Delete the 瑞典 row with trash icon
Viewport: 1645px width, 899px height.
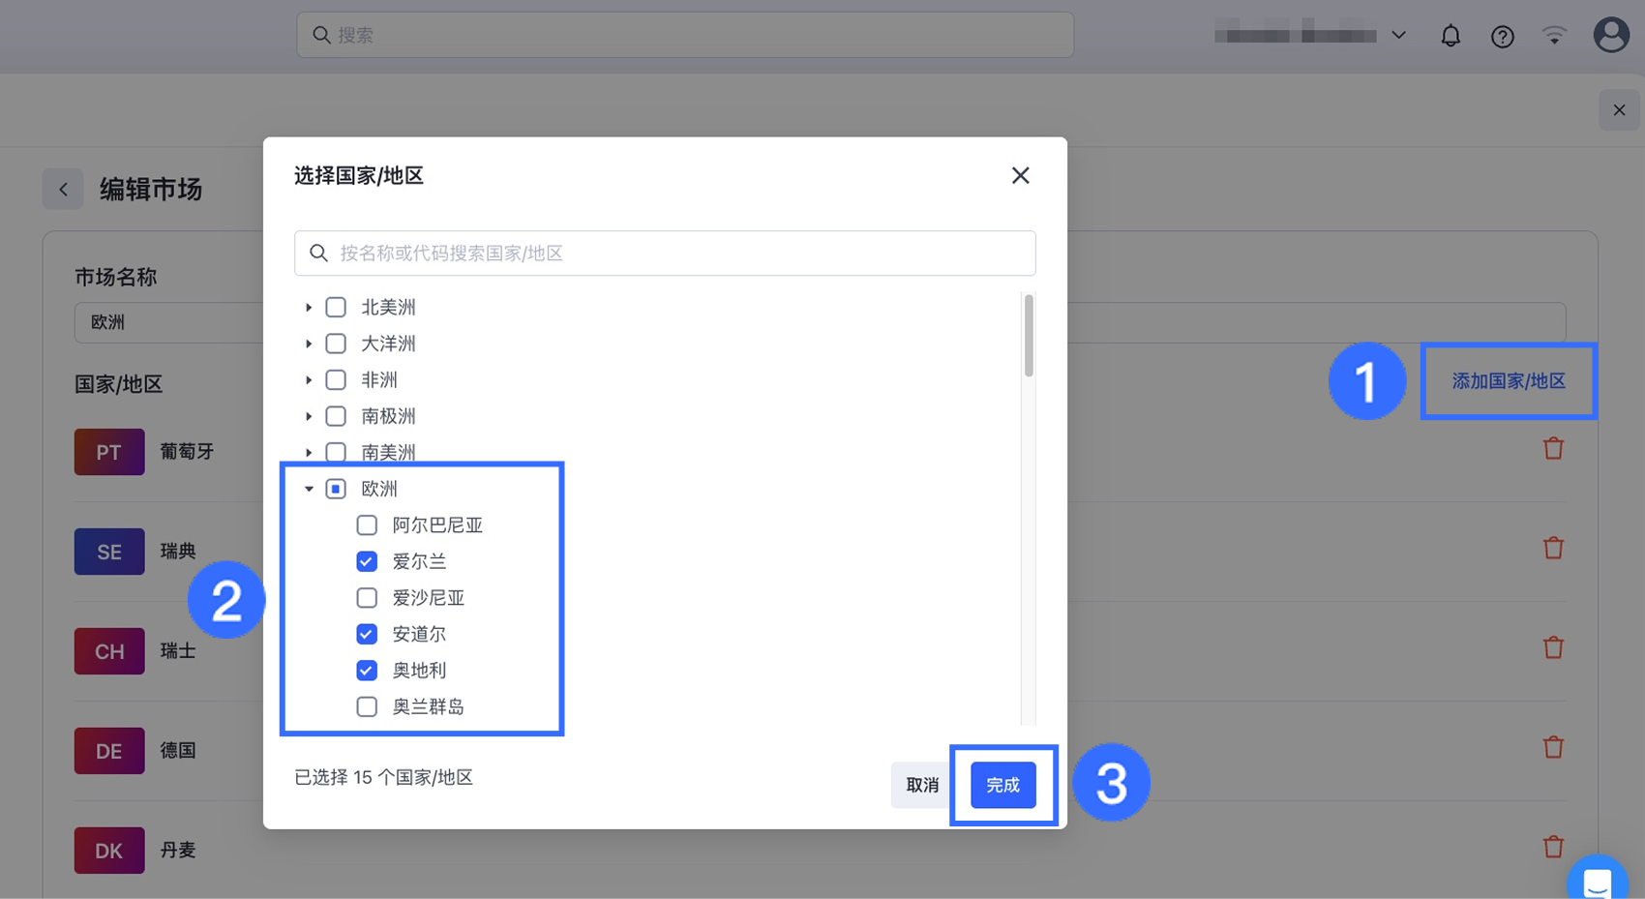pyautogui.click(x=1553, y=549)
